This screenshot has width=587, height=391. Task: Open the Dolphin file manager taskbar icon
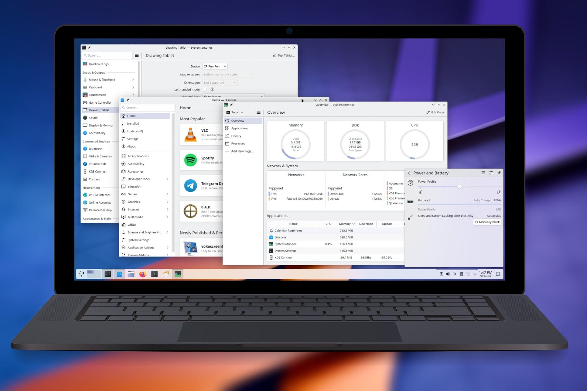(x=131, y=274)
